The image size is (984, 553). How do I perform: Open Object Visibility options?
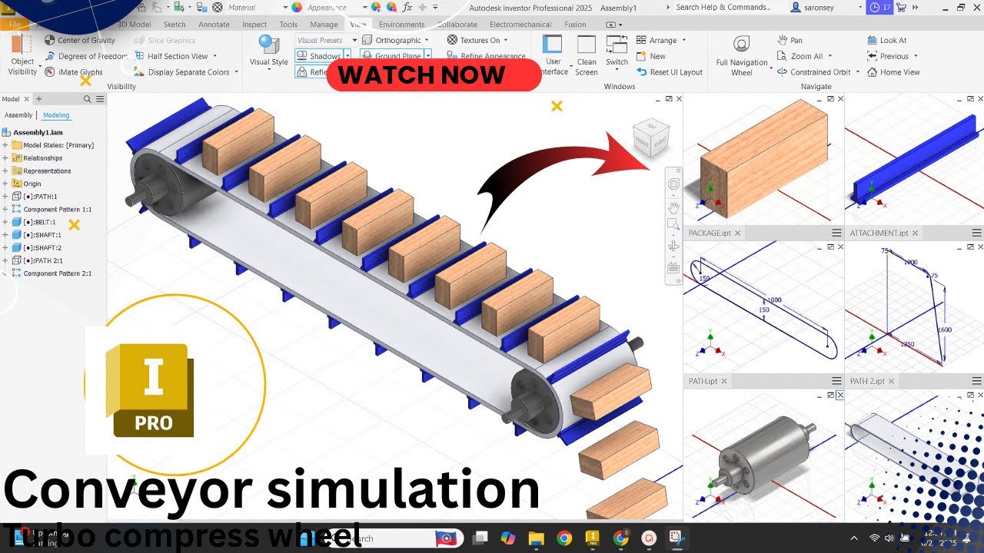(22, 55)
